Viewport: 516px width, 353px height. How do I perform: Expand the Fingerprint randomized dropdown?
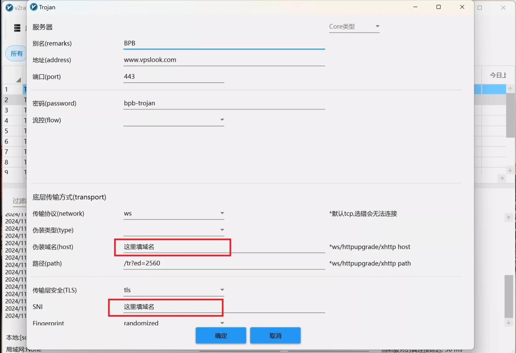174,323
